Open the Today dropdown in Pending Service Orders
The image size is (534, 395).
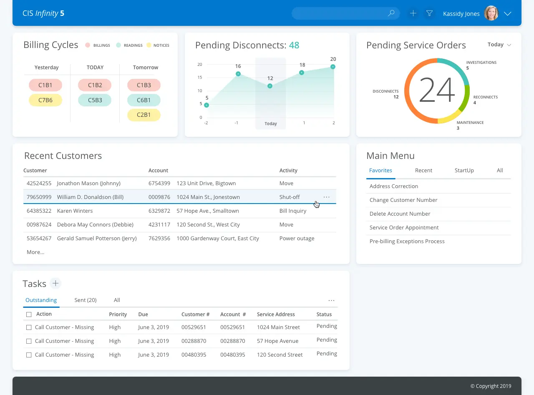tap(499, 45)
